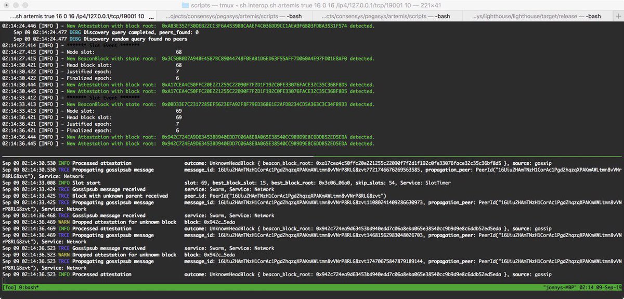Click 'Gossipsub message received' at 02:14:36.468
The width and height of the screenshot is (624, 299).
(109, 215)
